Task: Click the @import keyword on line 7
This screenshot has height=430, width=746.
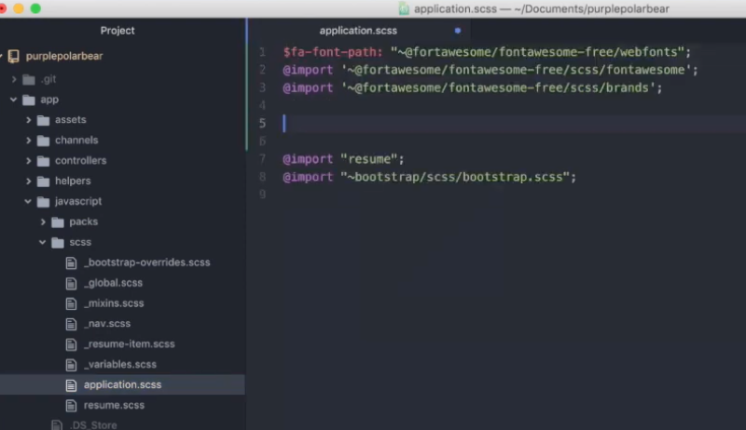Action: coord(309,159)
